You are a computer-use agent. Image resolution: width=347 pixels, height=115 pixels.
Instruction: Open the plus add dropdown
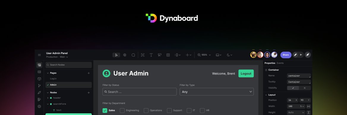click(189, 55)
